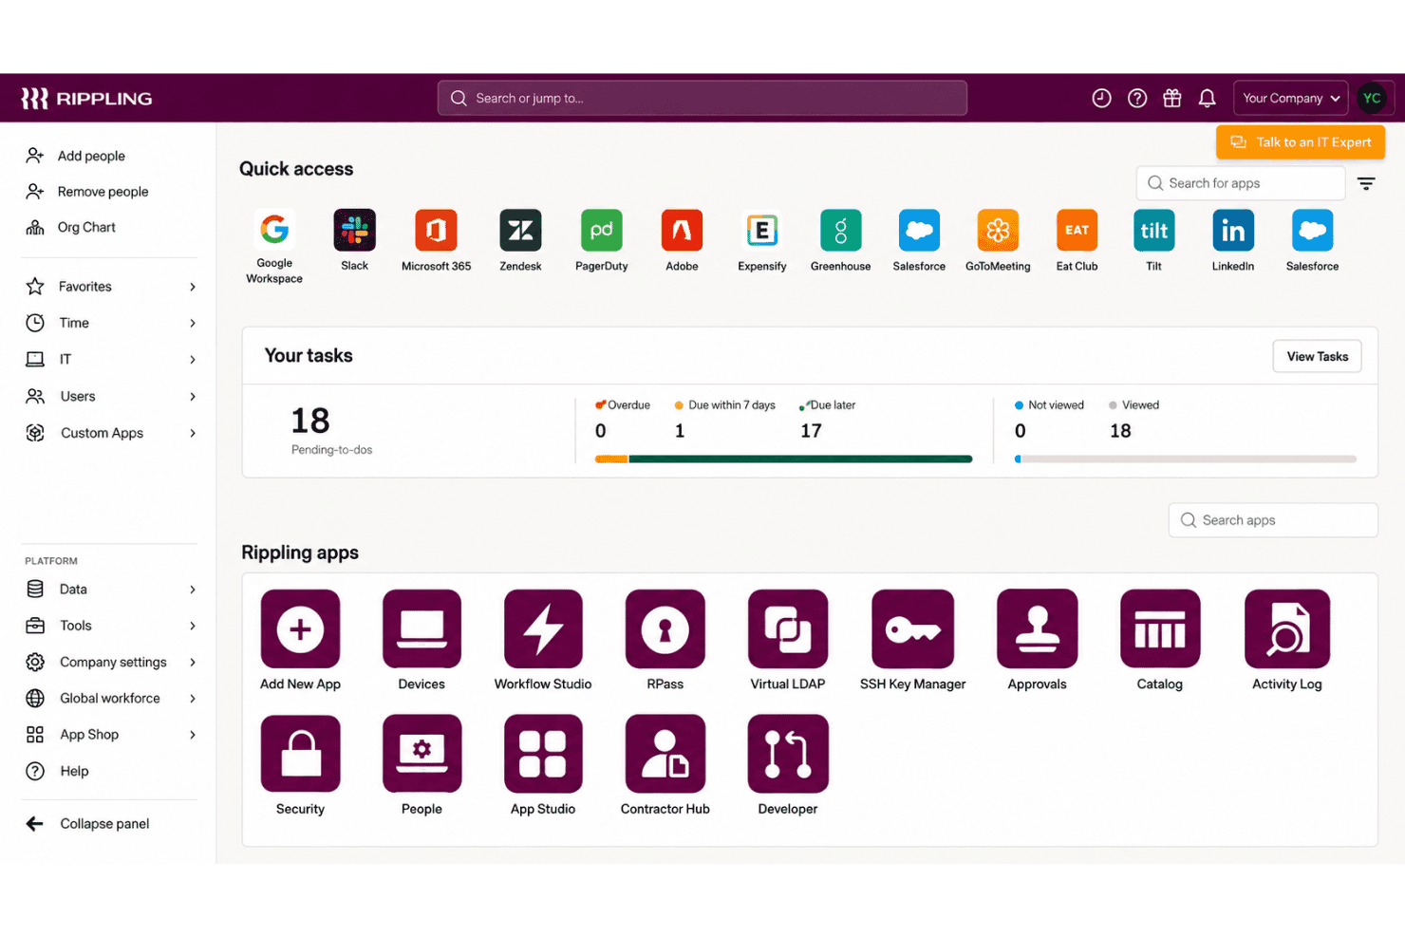Viewport: 1405px width, 937px height.
Task: Expand the Favorites sidebar section
Action: click(x=111, y=287)
